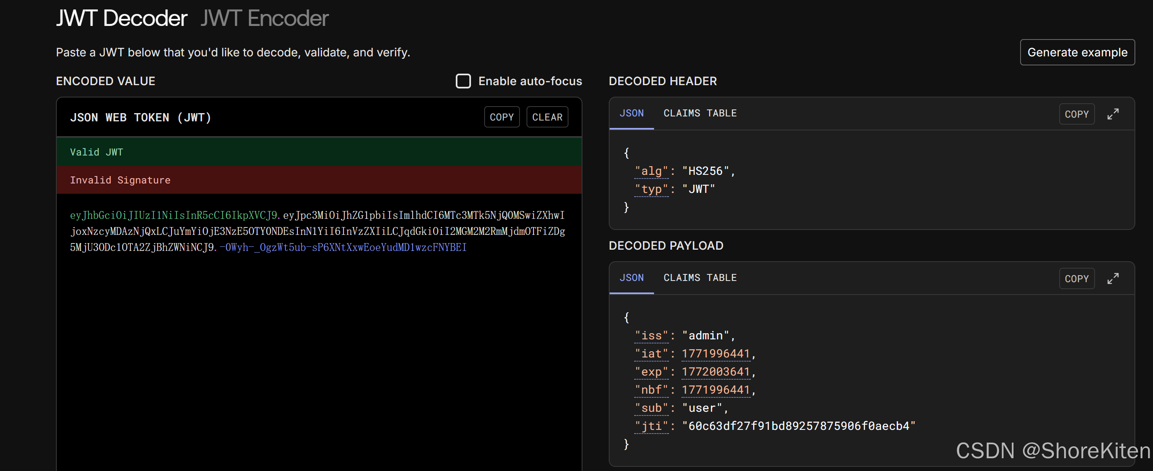Copy the decoded header JSON

click(x=1076, y=114)
